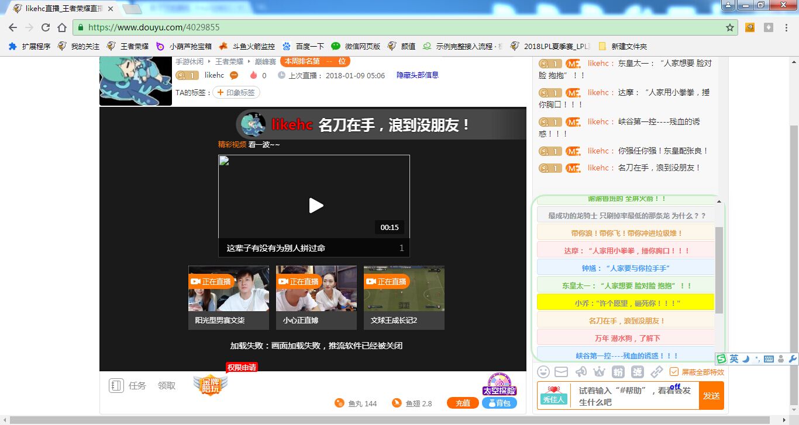This screenshot has width=799, height=425.
Task: Open the 小心正直博 live stream
Action: pyautogui.click(x=316, y=298)
